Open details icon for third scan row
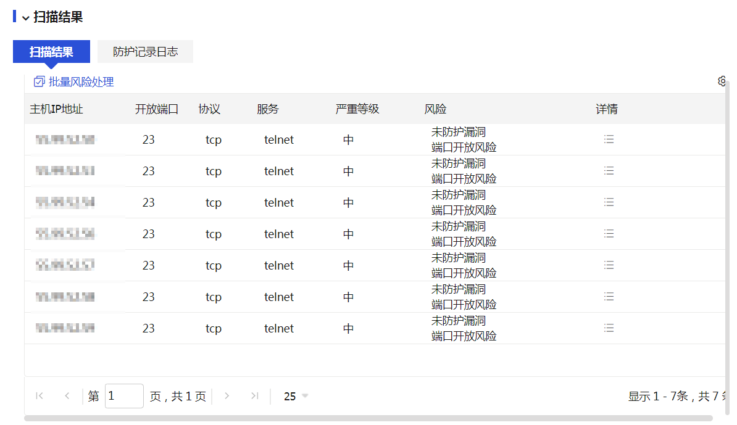This screenshot has height=425, width=737. pyautogui.click(x=609, y=202)
